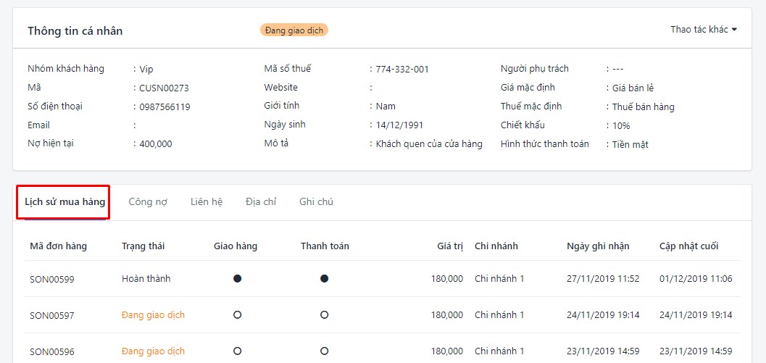Image resolution: width=766 pixels, height=363 pixels.
Task: Click empty delivery circle for SON00596
Action: point(238,351)
